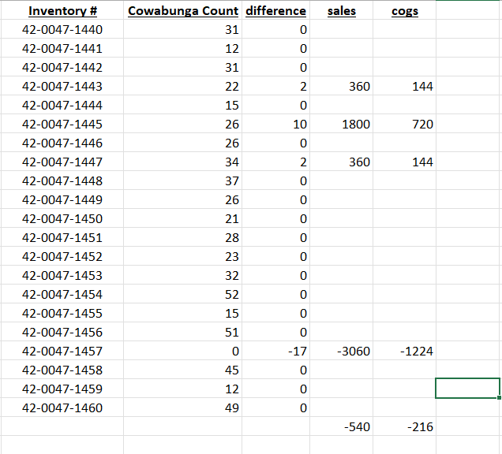The height and width of the screenshot is (454, 502).
Task: Click inventory cell 42-0047-1457
Action: tap(62, 351)
